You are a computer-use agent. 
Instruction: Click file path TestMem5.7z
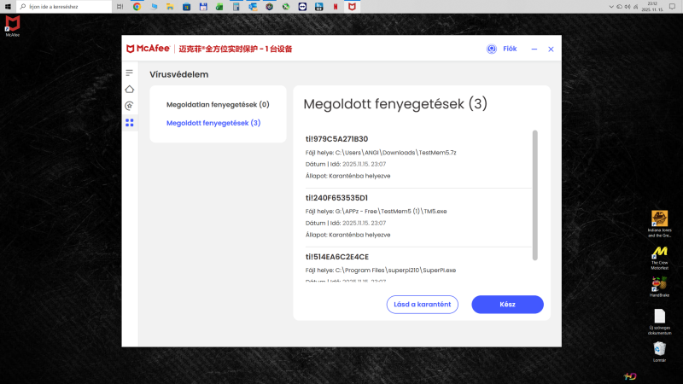395,153
